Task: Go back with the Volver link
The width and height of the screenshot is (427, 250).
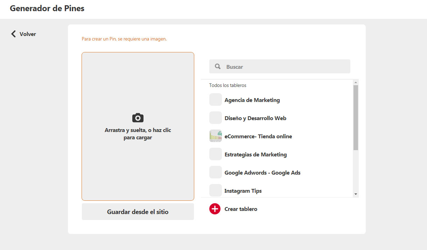Action: point(28,34)
